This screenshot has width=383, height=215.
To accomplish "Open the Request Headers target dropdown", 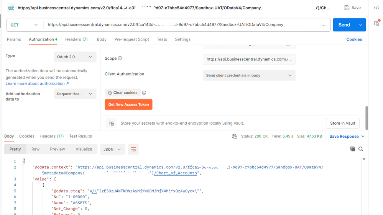I will (x=75, y=94).
